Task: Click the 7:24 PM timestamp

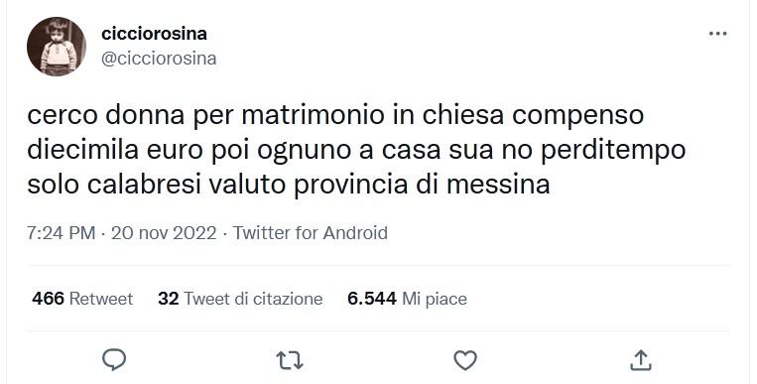Action: 61,233
